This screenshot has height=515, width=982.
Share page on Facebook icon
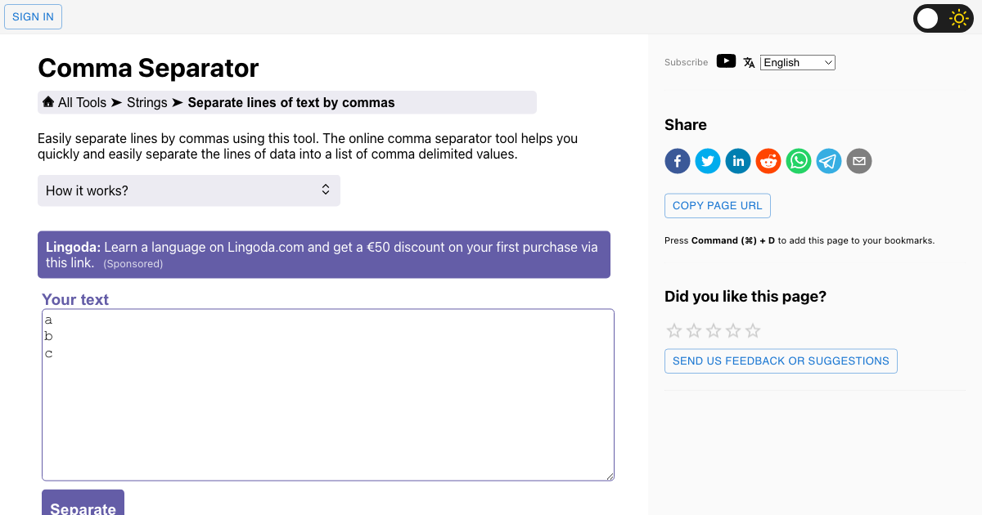pyautogui.click(x=678, y=161)
